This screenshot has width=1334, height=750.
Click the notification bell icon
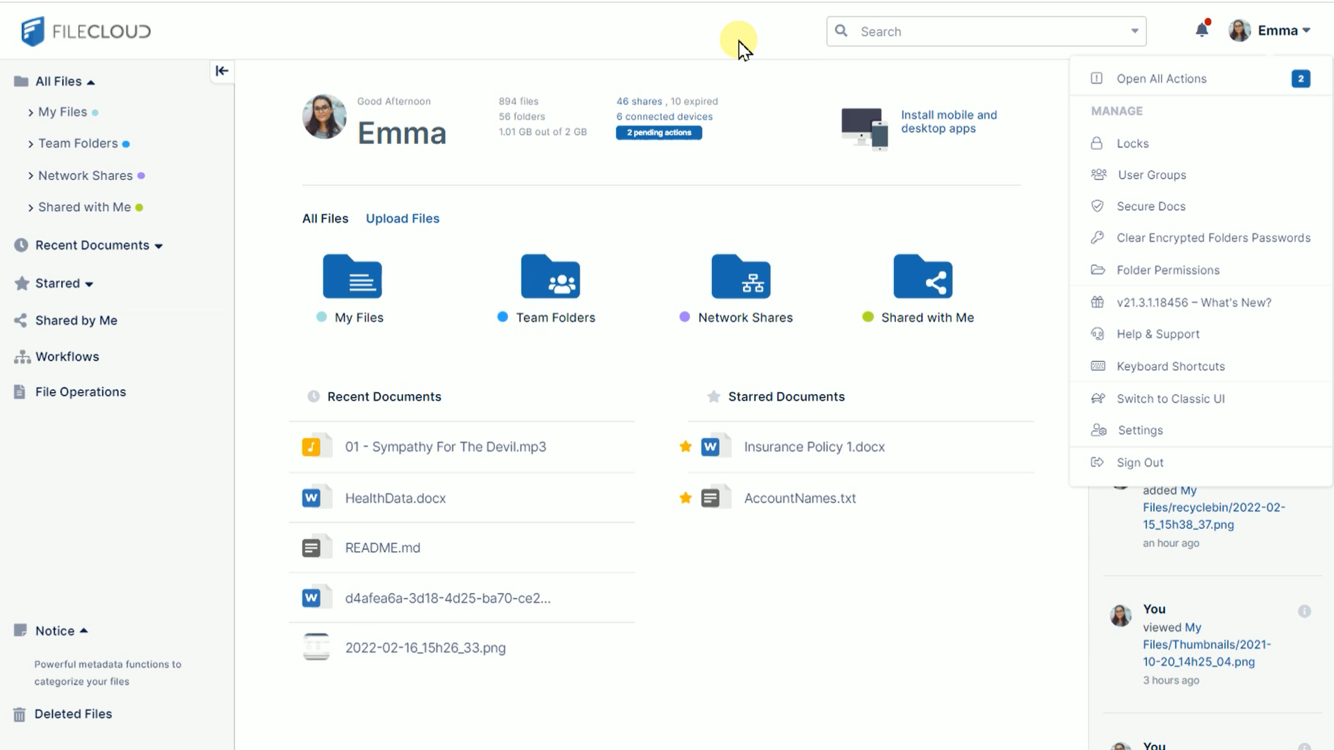(x=1202, y=30)
